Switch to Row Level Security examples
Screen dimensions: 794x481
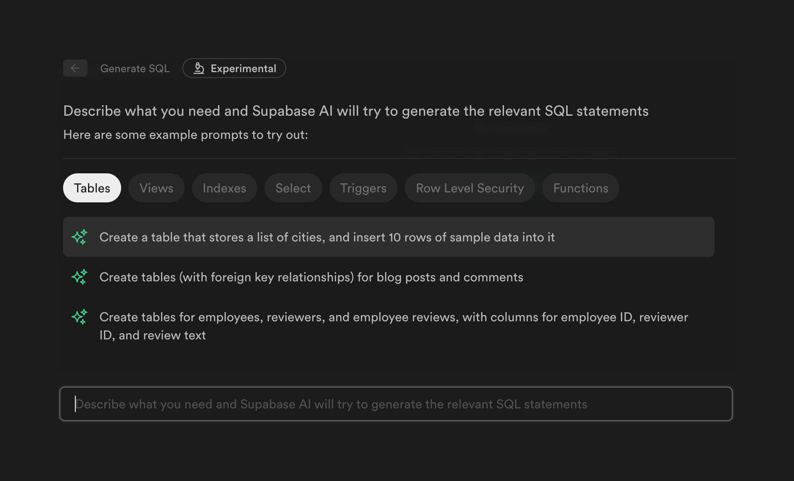point(469,188)
